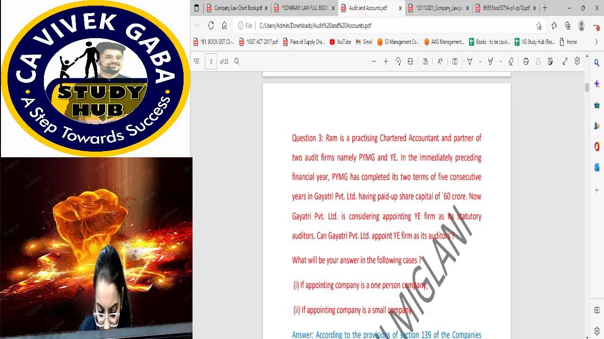Open the browser profile menu
Screen dimensions: 604x339
581,25
